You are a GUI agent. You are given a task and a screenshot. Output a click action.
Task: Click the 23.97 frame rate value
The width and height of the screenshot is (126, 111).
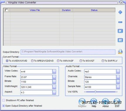[x=24, y=77]
